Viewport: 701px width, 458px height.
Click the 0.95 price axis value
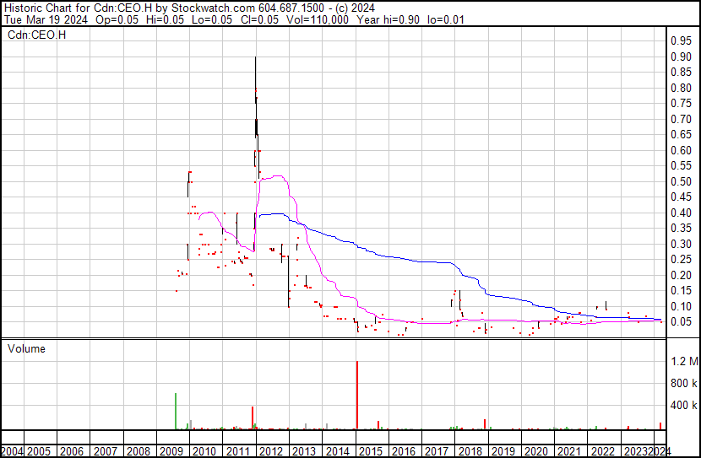click(x=682, y=41)
